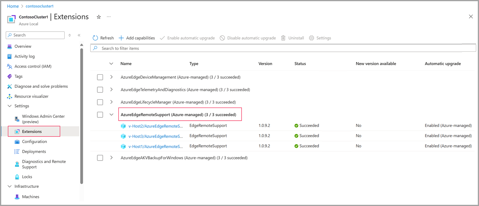This screenshot has height=206, width=479.
Task: Click search magnifier in filter box
Action: 95,48
